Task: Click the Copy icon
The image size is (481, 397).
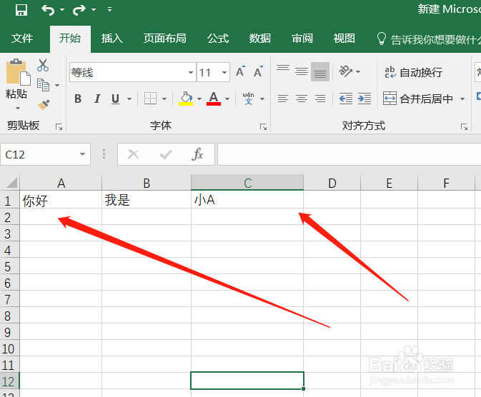Action: pos(43,85)
